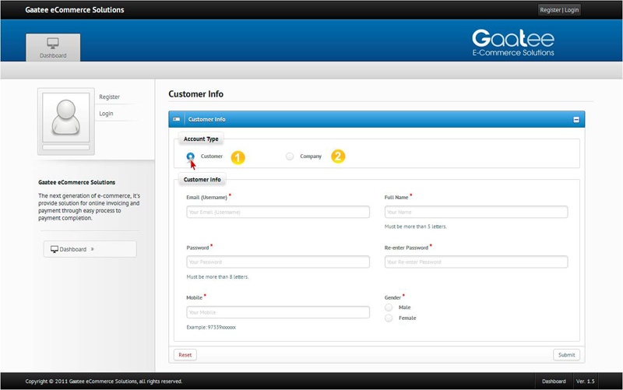623x390 pixels.
Task: Click the Account Type section label
Action: [x=201, y=139]
